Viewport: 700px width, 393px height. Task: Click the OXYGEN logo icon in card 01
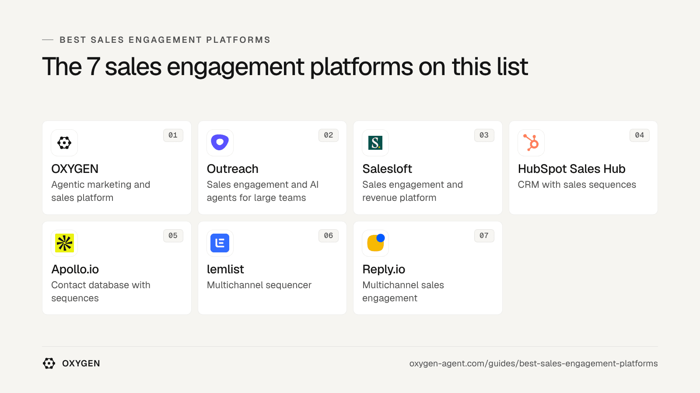(64, 143)
